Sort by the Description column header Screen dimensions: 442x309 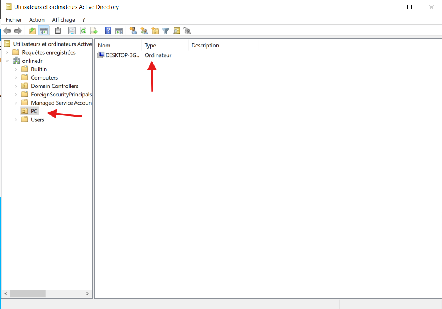[x=223, y=45]
